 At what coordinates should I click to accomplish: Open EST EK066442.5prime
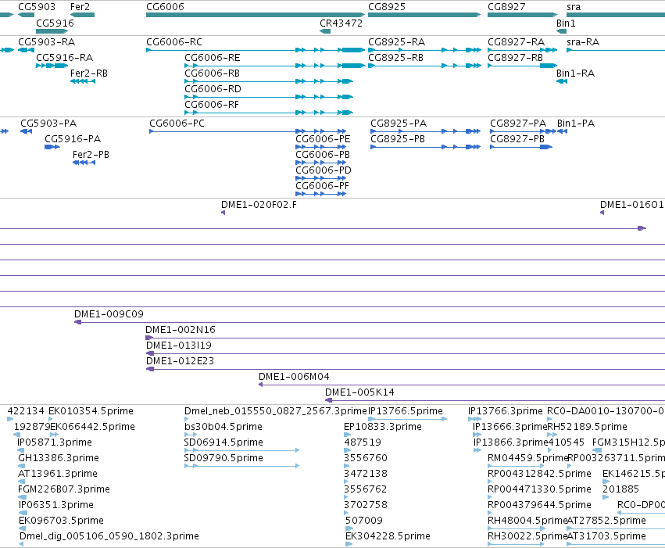coord(92,427)
